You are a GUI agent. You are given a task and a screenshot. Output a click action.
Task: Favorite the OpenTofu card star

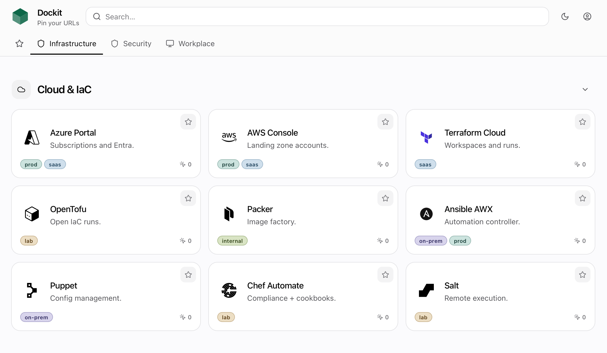pos(188,198)
